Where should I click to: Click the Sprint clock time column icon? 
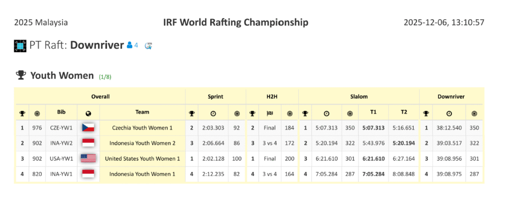click(213, 113)
